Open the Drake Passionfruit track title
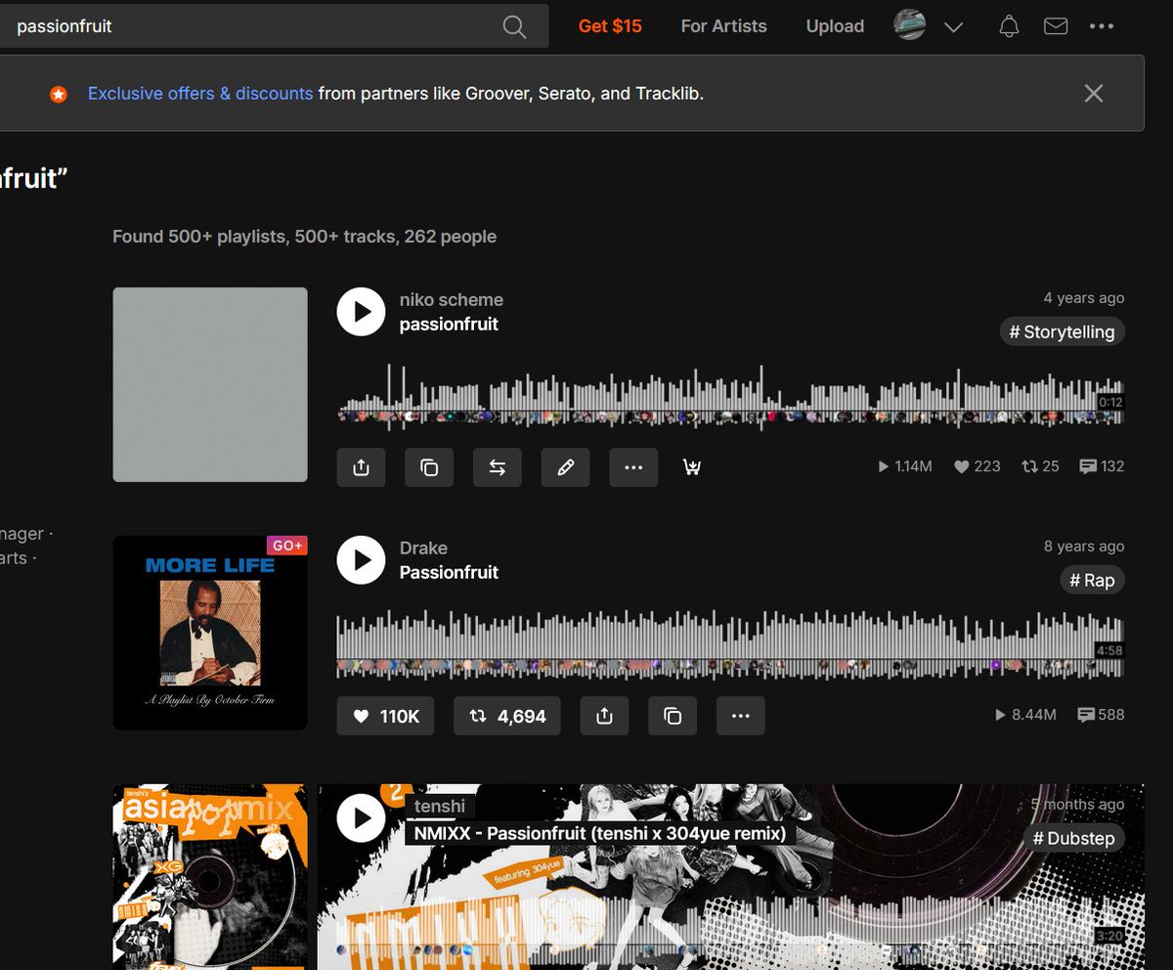 pyautogui.click(x=449, y=573)
